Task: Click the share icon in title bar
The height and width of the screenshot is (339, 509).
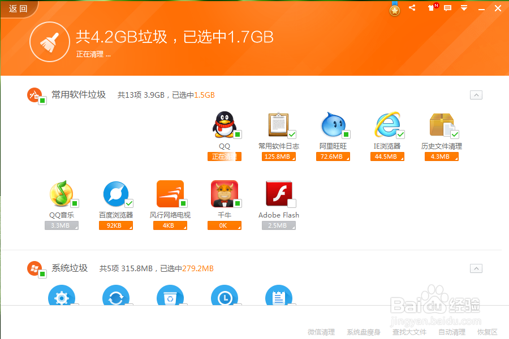Action: [x=412, y=8]
